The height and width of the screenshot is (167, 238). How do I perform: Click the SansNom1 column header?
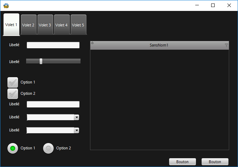(159, 45)
